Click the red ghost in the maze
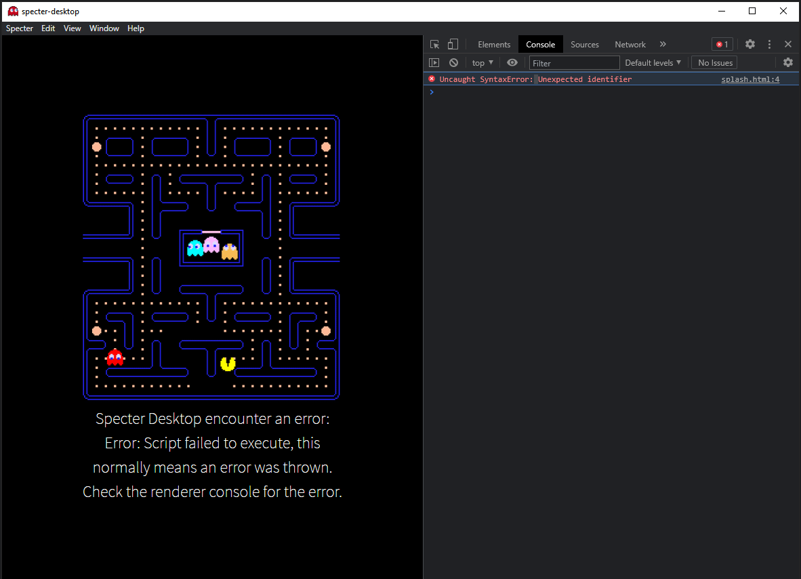The width and height of the screenshot is (801, 579). pos(115,358)
